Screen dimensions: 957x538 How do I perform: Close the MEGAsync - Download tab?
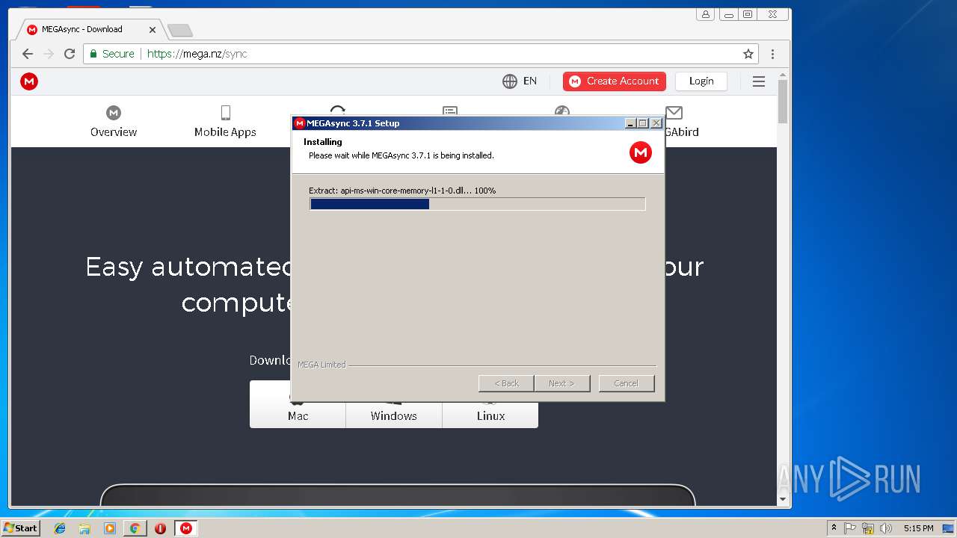pos(153,30)
